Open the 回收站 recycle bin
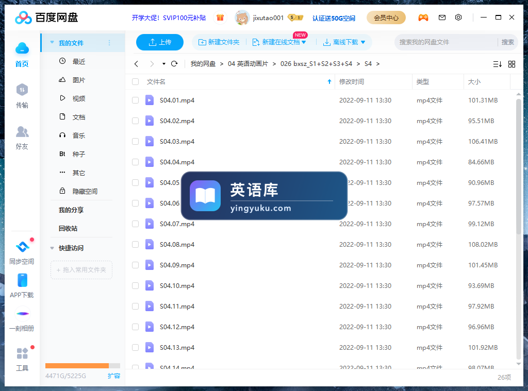 pos(68,229)
